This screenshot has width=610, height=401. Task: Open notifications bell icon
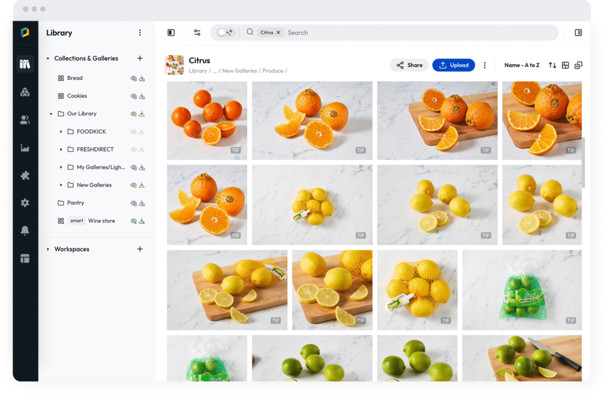[x=25, y=231]
